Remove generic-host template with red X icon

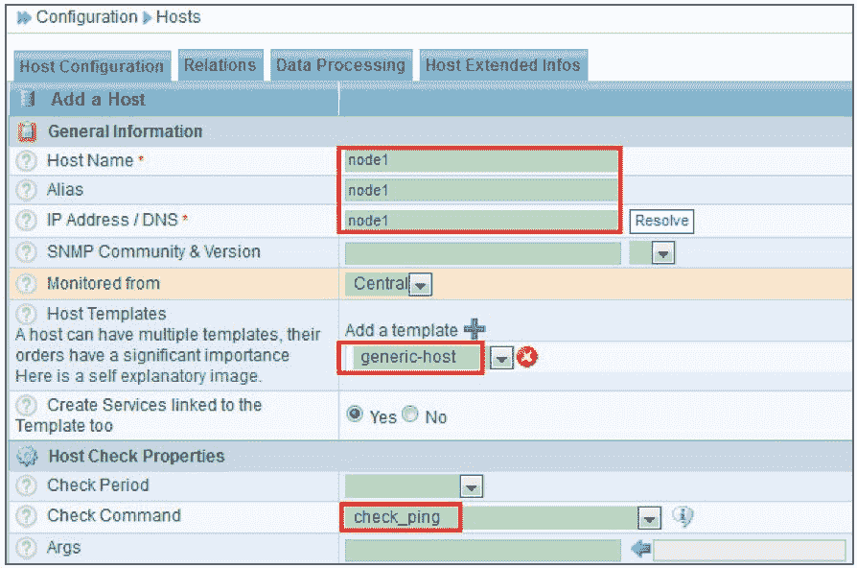click(x=527, y=358)
